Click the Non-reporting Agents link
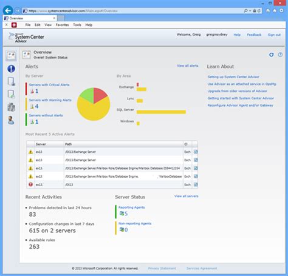 coord(135,223)
